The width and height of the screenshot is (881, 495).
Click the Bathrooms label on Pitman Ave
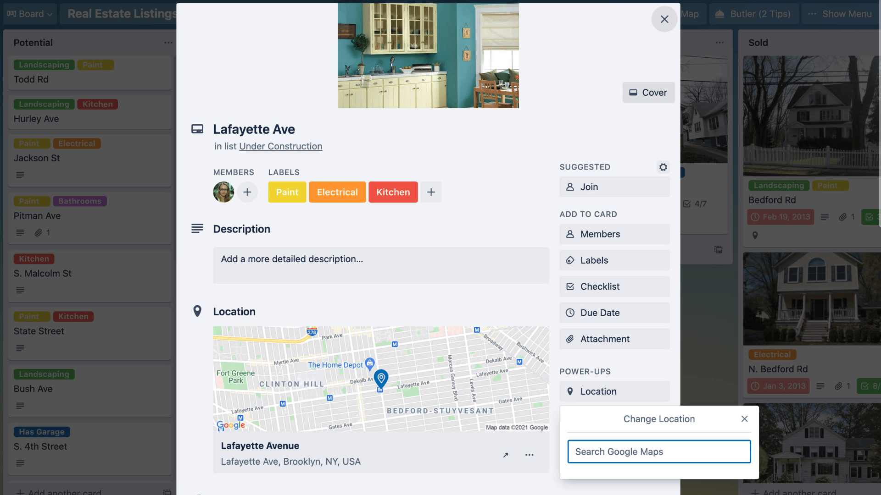coord(80,201)
